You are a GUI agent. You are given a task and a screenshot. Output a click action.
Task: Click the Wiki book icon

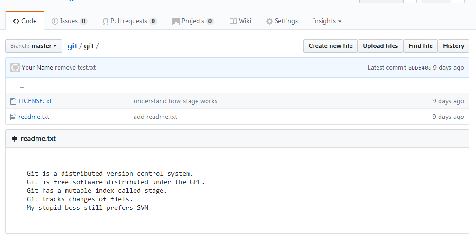click(233, 21)
